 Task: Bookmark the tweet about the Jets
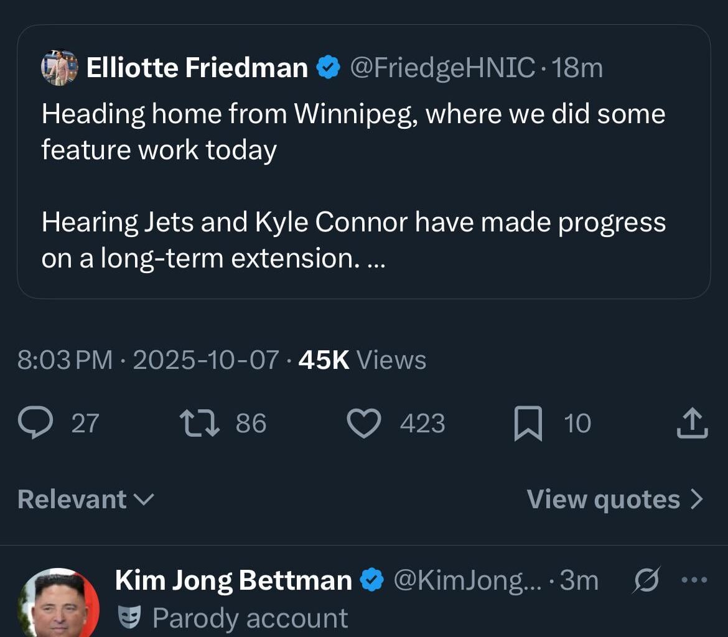coord(529,422)
